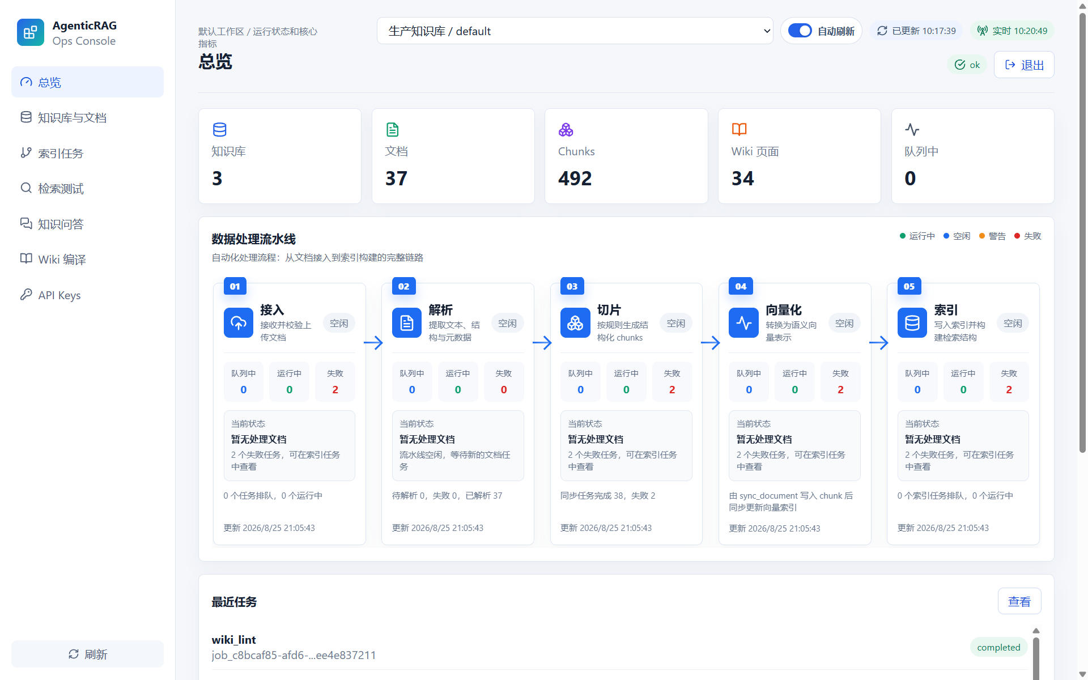Viewport: 1088px width, 680px height.
Task: Click the 空闲 badge on the 接入 stage
Action: tap(339, 323)
